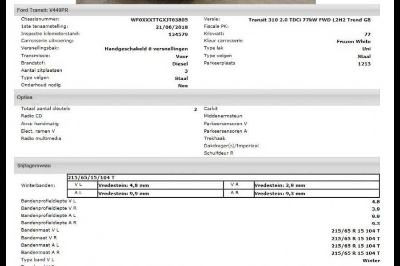The width and height of the screenshot is (400, 266).
Task: Click the Trekhaak option
Action: tap(215, 138)
